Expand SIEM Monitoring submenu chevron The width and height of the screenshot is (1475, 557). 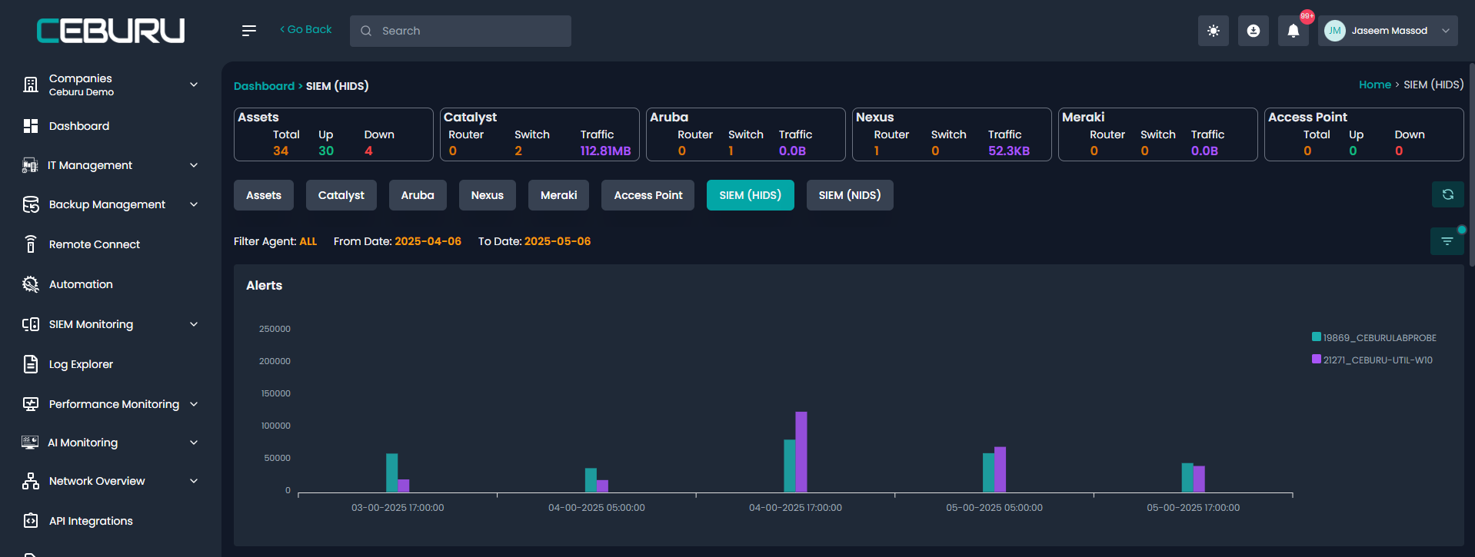[x=194, y=324]
